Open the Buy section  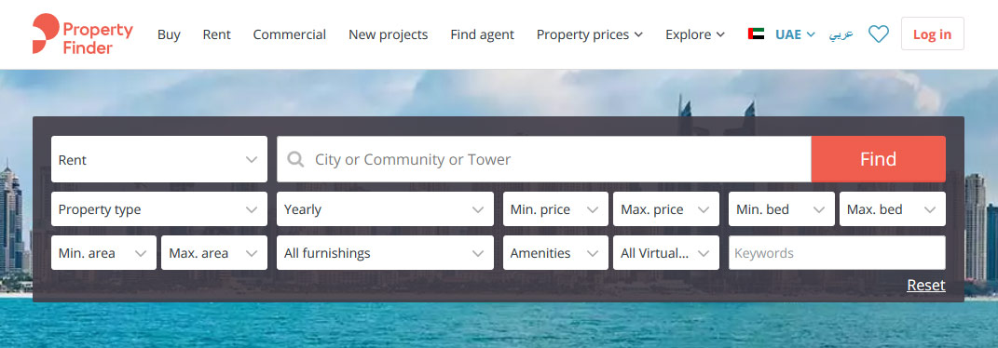169,34
